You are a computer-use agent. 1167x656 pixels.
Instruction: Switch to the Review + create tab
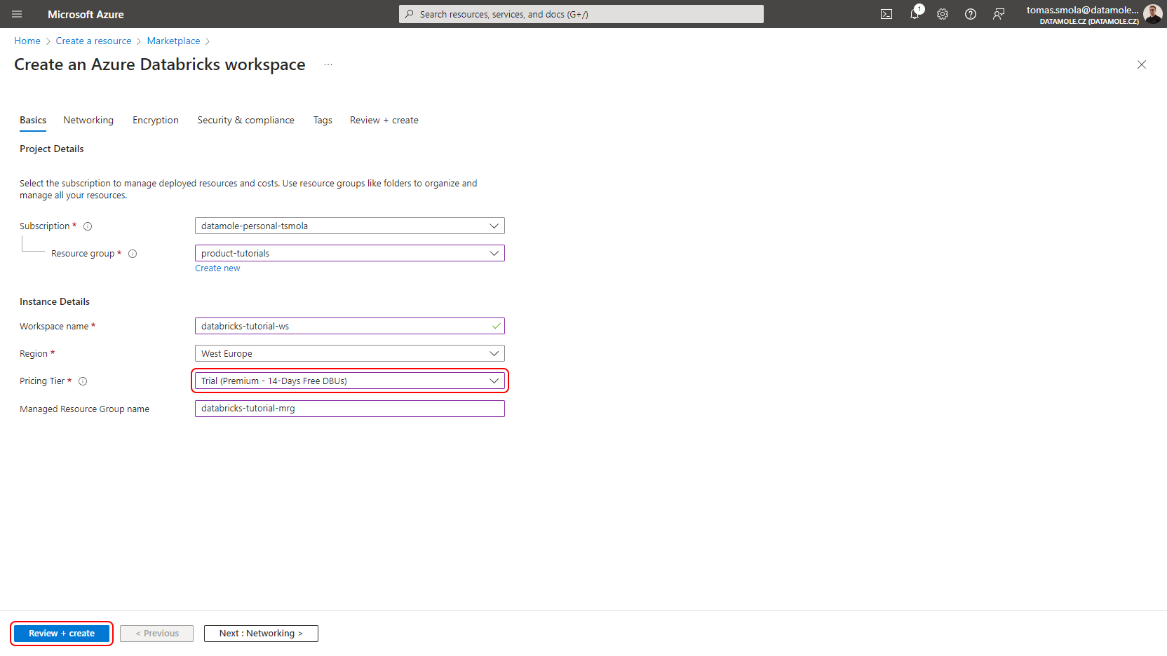point(384,120)
